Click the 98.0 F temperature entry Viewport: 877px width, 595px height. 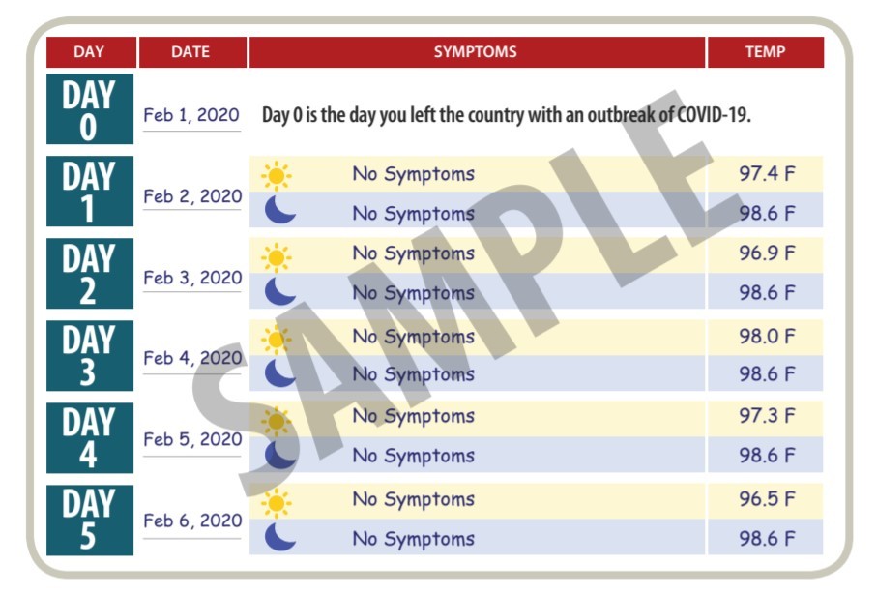coord(767,337)
